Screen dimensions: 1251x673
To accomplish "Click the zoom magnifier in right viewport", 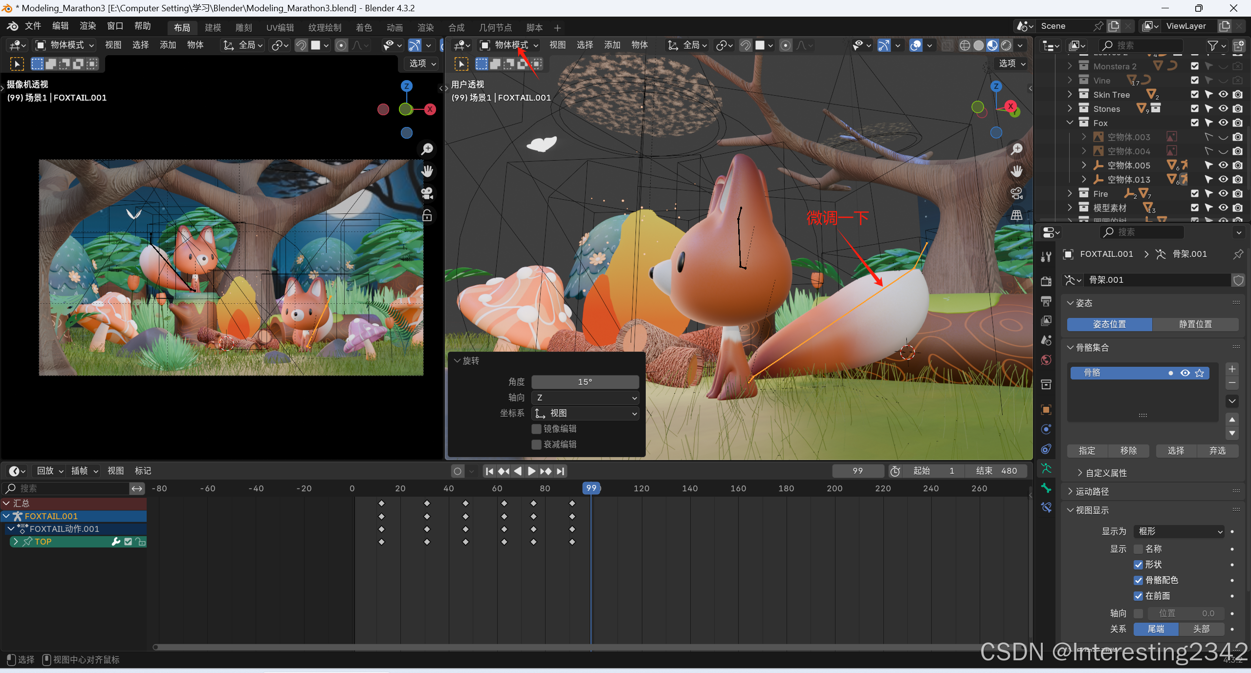I will point(1017,149).
